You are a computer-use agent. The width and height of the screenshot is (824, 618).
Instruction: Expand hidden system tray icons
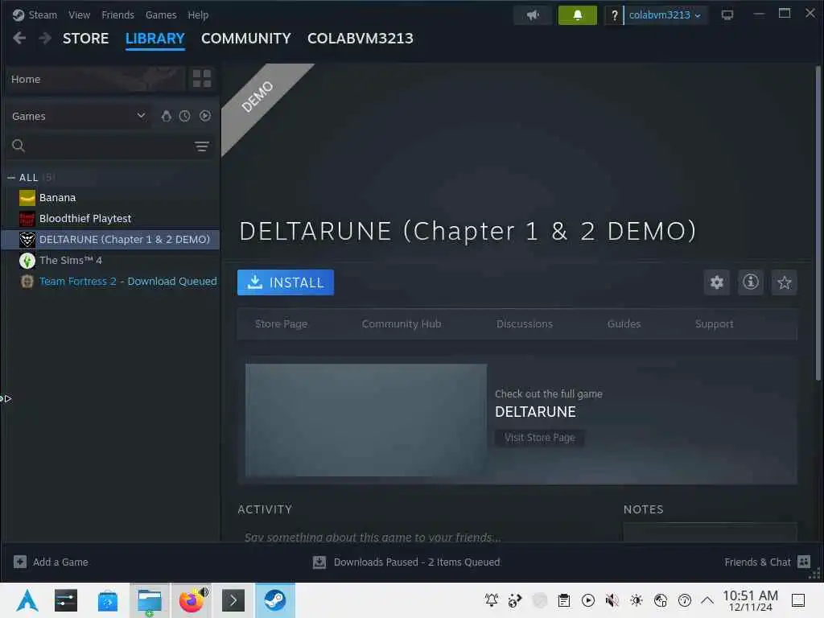coord(707,600)
